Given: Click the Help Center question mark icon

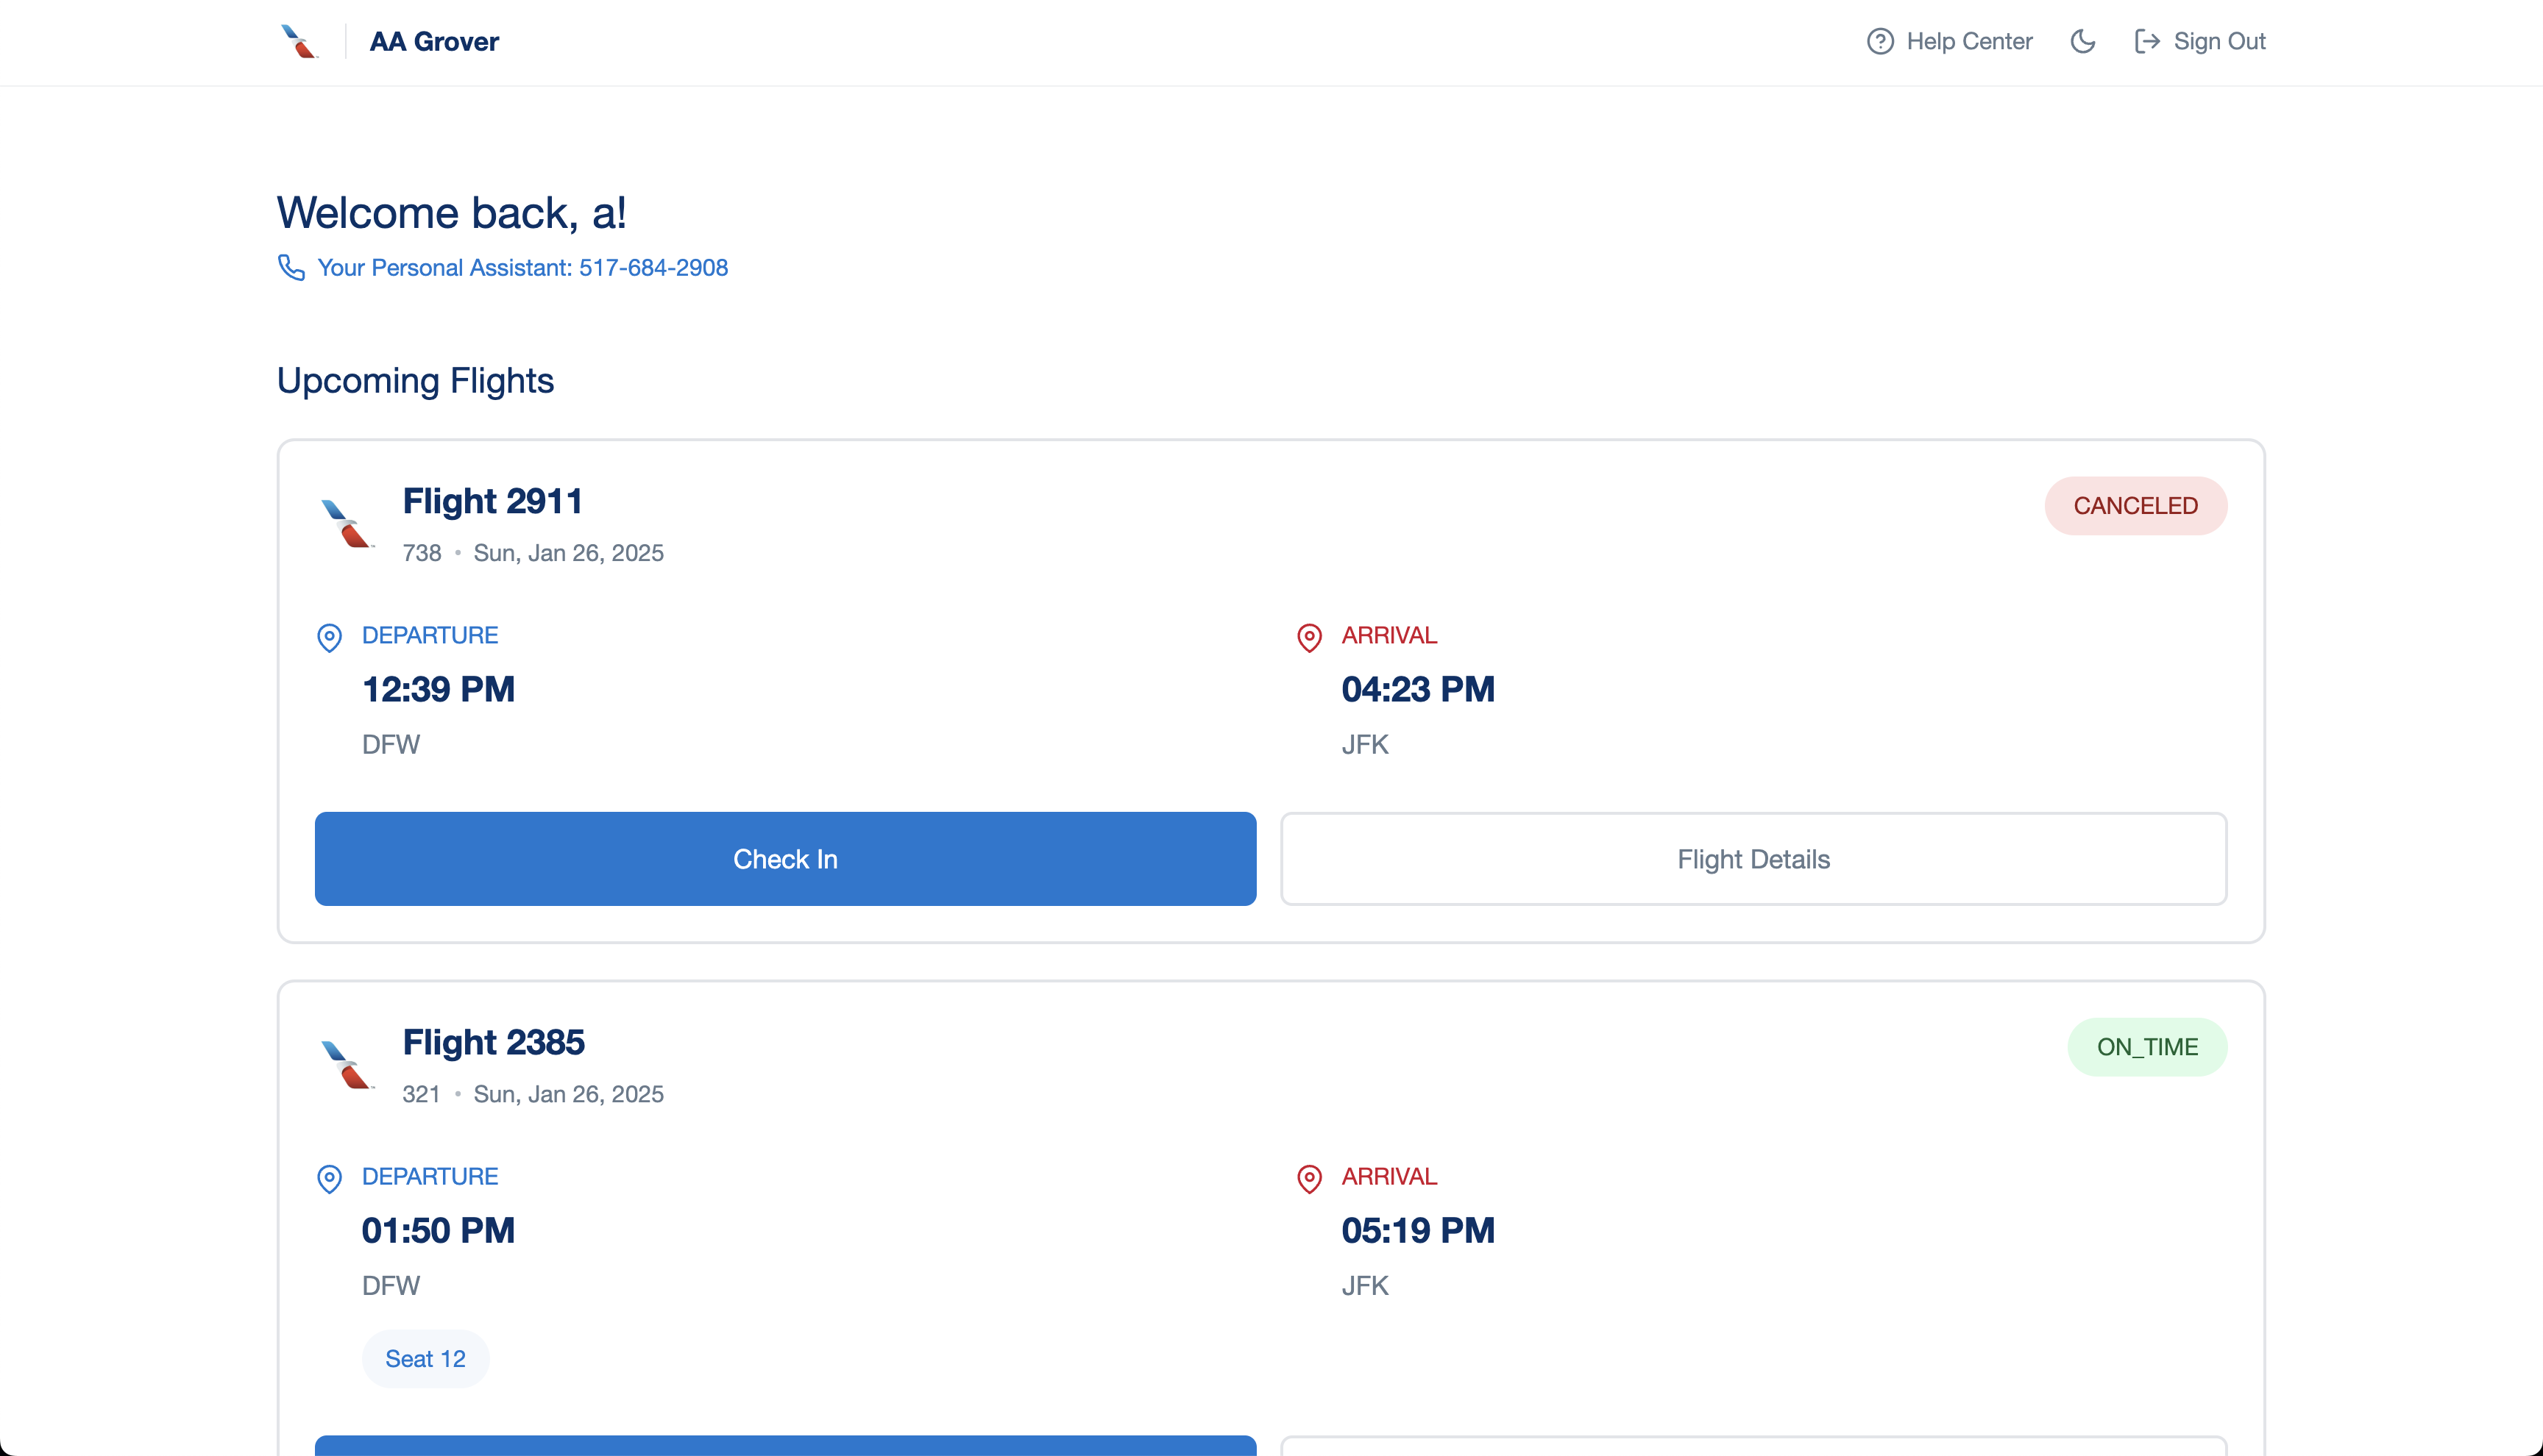Looking at the screenshot, I should coord(1880,42).
